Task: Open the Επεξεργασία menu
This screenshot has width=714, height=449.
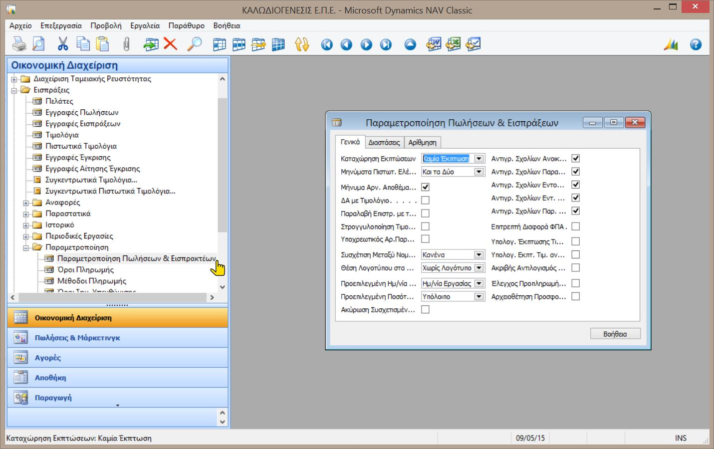Action: pos(61,25)
